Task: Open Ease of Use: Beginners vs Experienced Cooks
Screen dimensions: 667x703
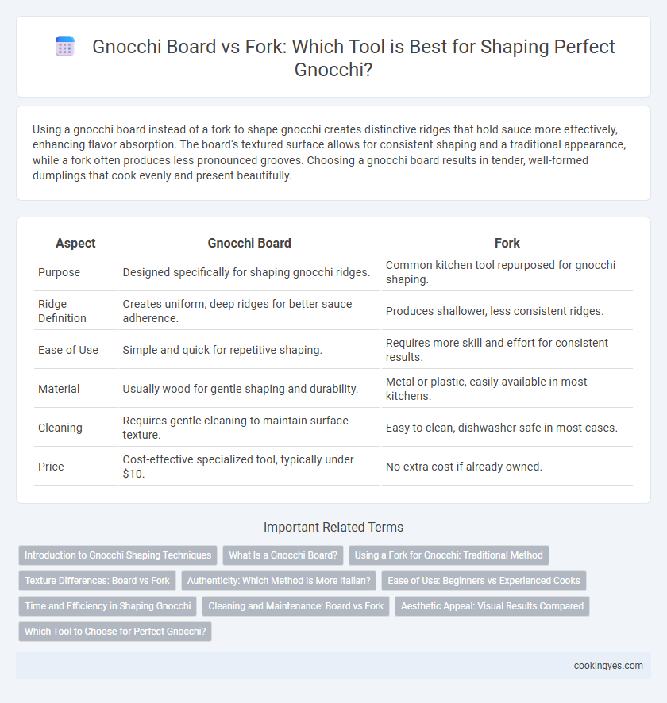Action: (484, 581)
